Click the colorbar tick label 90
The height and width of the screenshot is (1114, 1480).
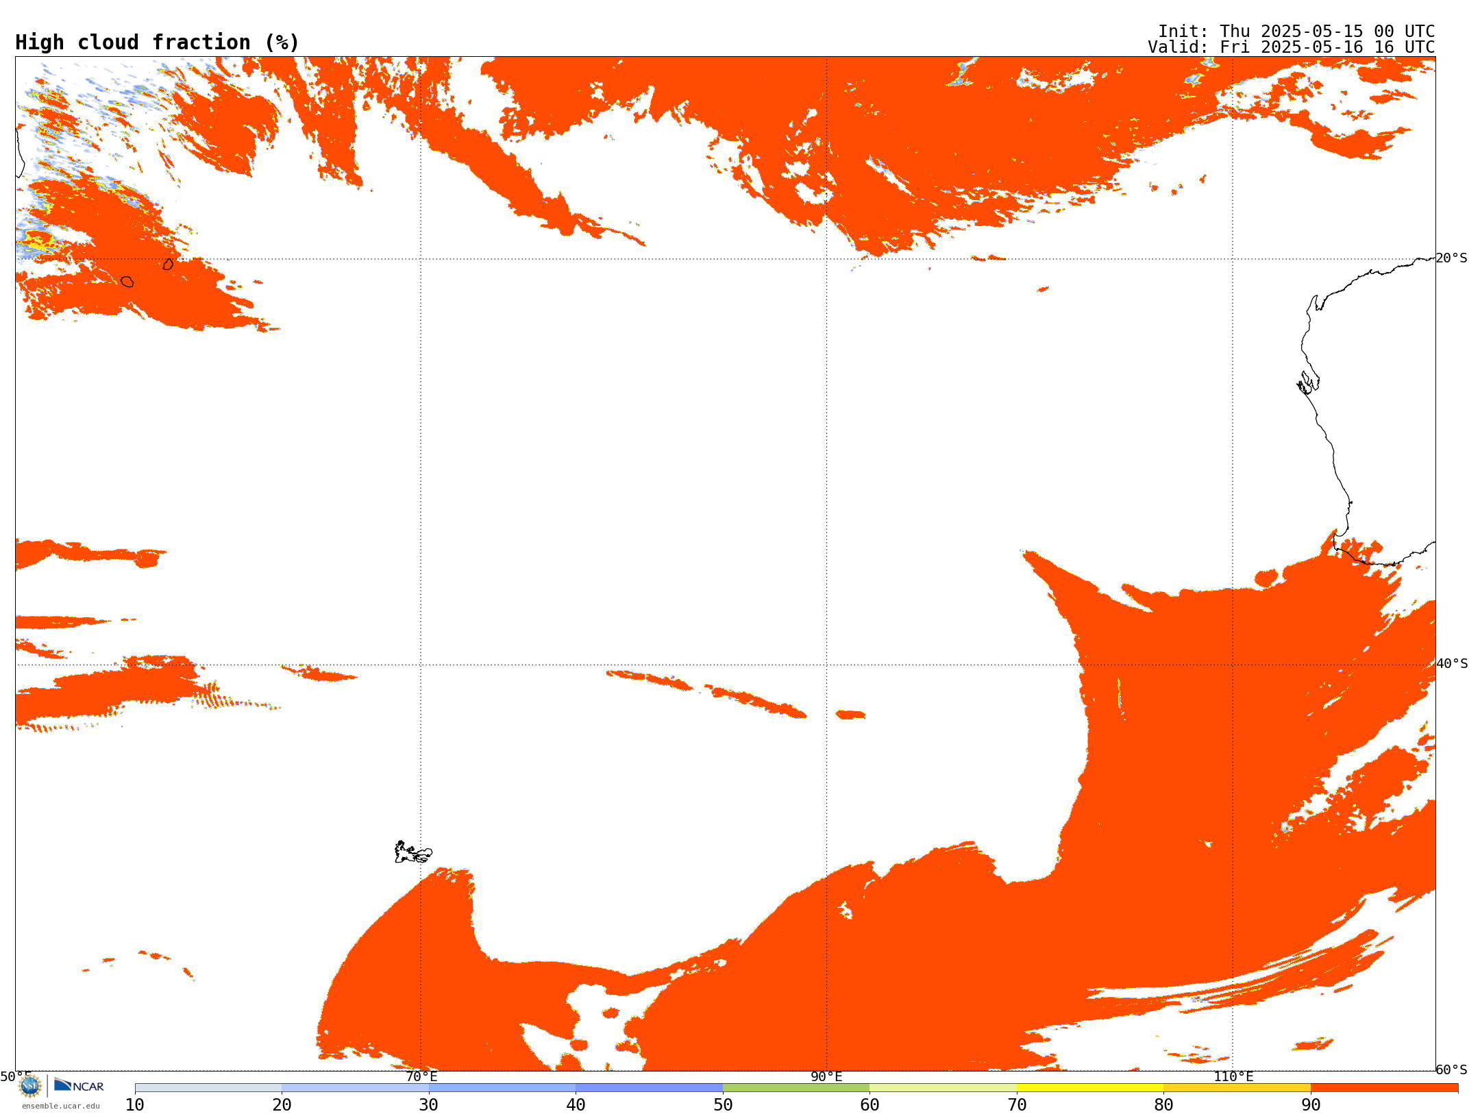pos(1311,1104)
